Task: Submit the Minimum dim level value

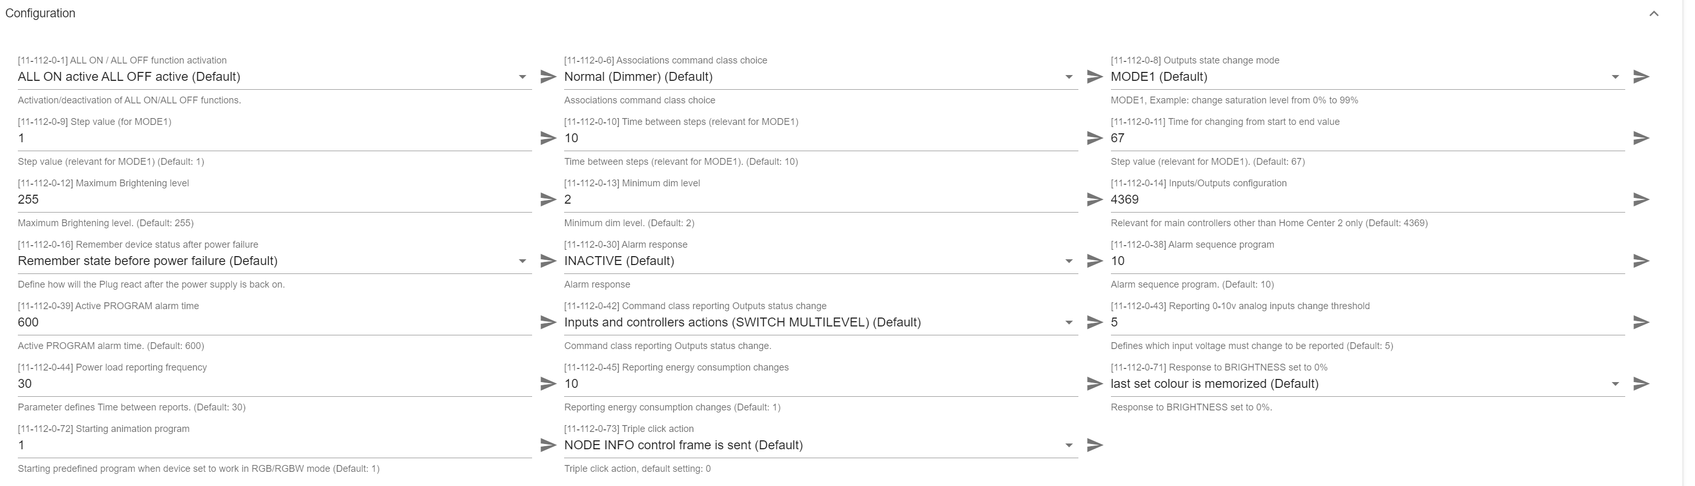Action: [1094, 199]
